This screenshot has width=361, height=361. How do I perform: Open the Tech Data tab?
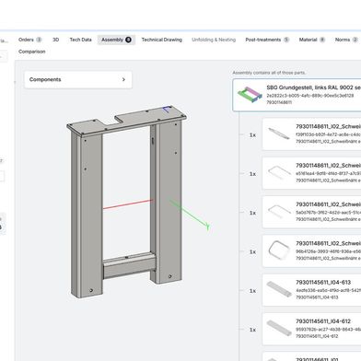pos(80,40)
